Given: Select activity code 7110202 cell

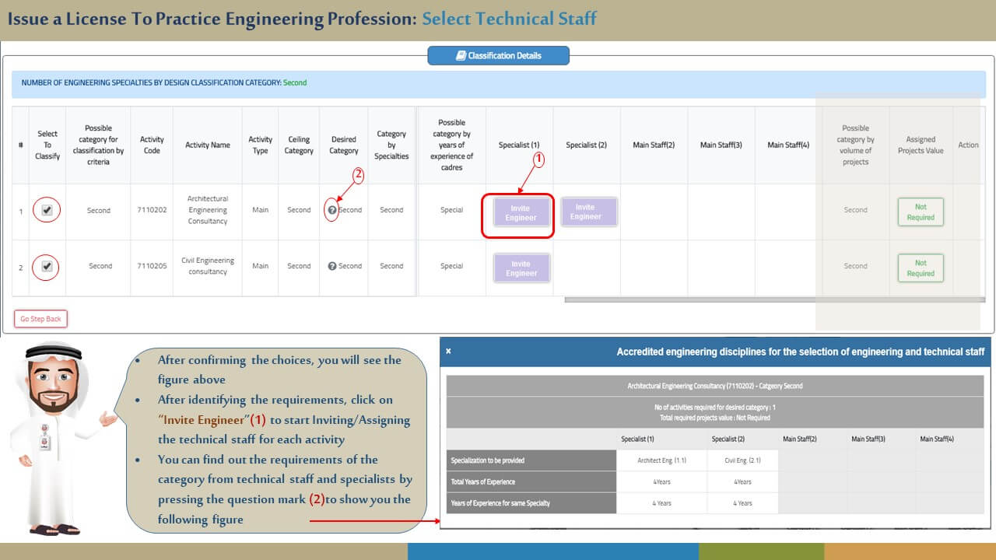Looking at the screenshot, I should click(152, 210).
